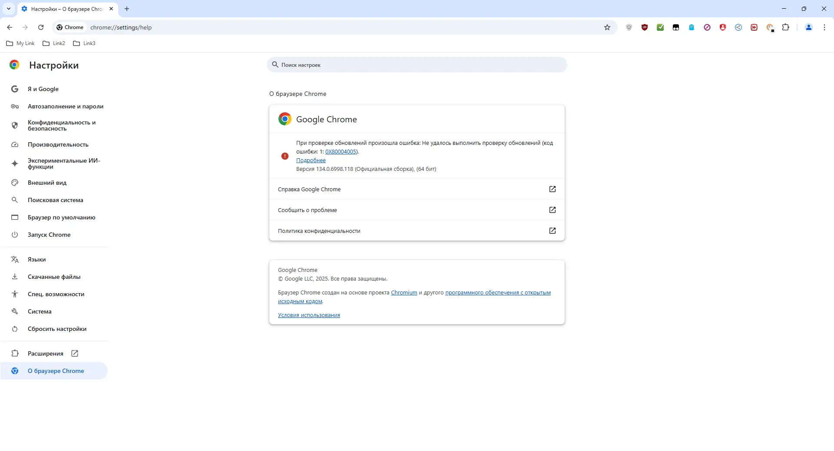This screenshot has width=834, height=451.
Task: Click the address bar URL chrome://settings/help
Action: [121, 27]
